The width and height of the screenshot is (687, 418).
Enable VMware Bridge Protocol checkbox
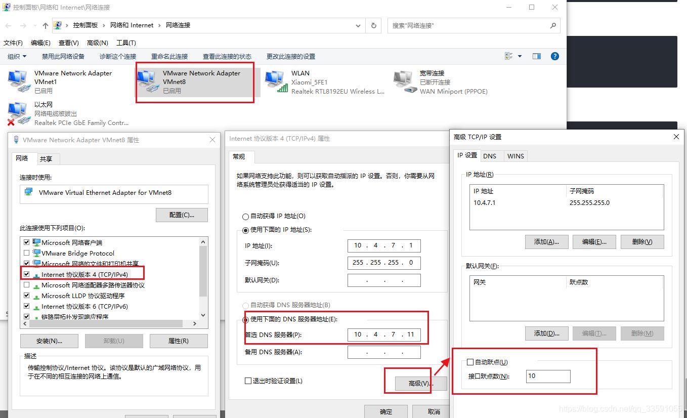(27, 253)
